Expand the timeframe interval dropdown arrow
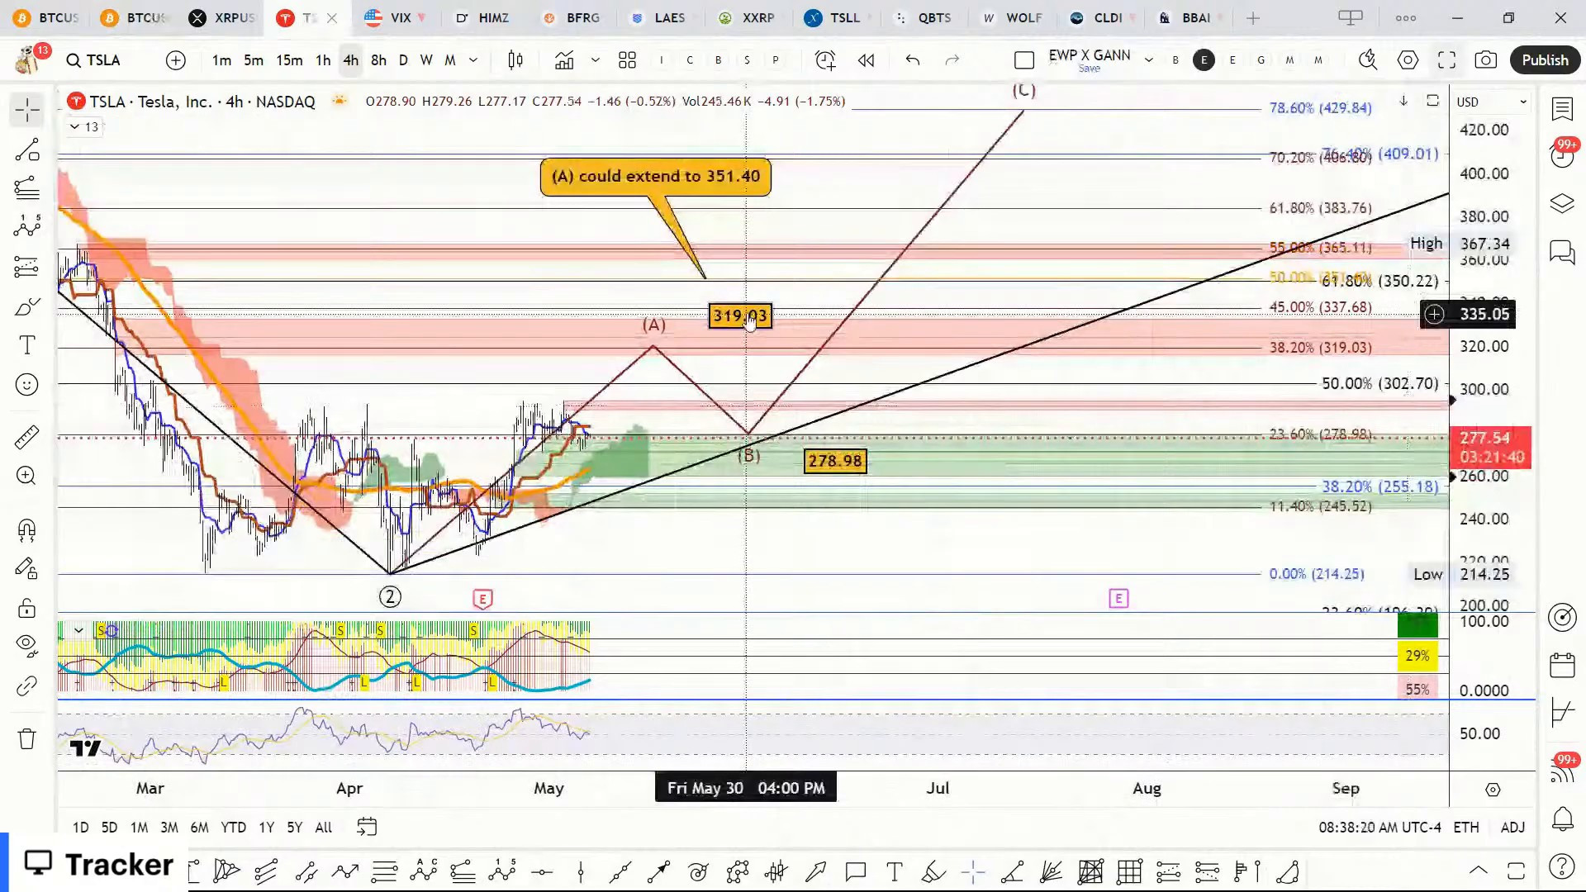The width and height of the screenshot is (1586, 892). (x=473, y=60)
